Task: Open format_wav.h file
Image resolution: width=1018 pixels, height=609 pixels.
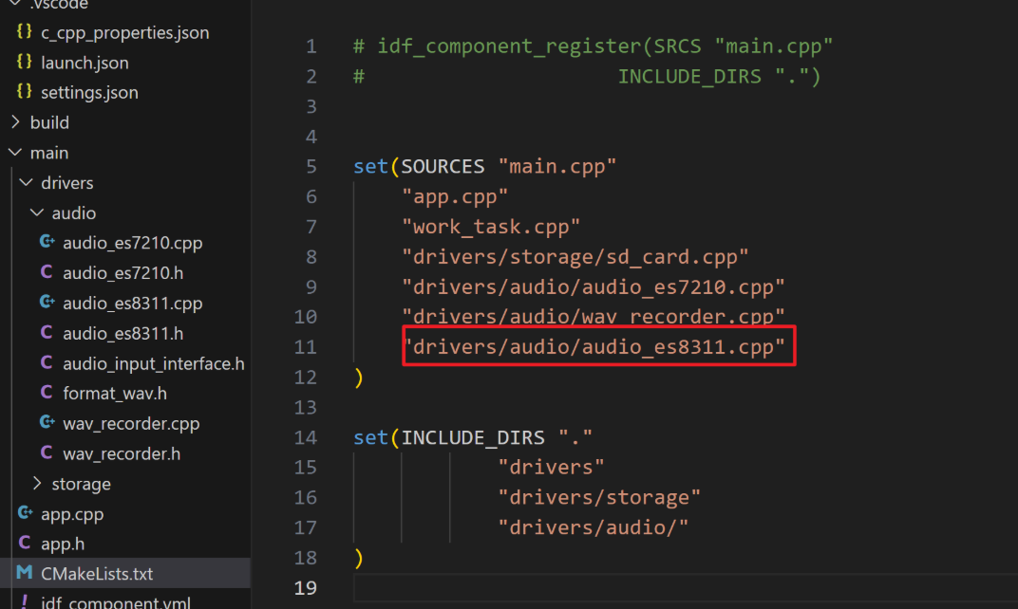Action: pyautogui.click(x=115, y=394)
